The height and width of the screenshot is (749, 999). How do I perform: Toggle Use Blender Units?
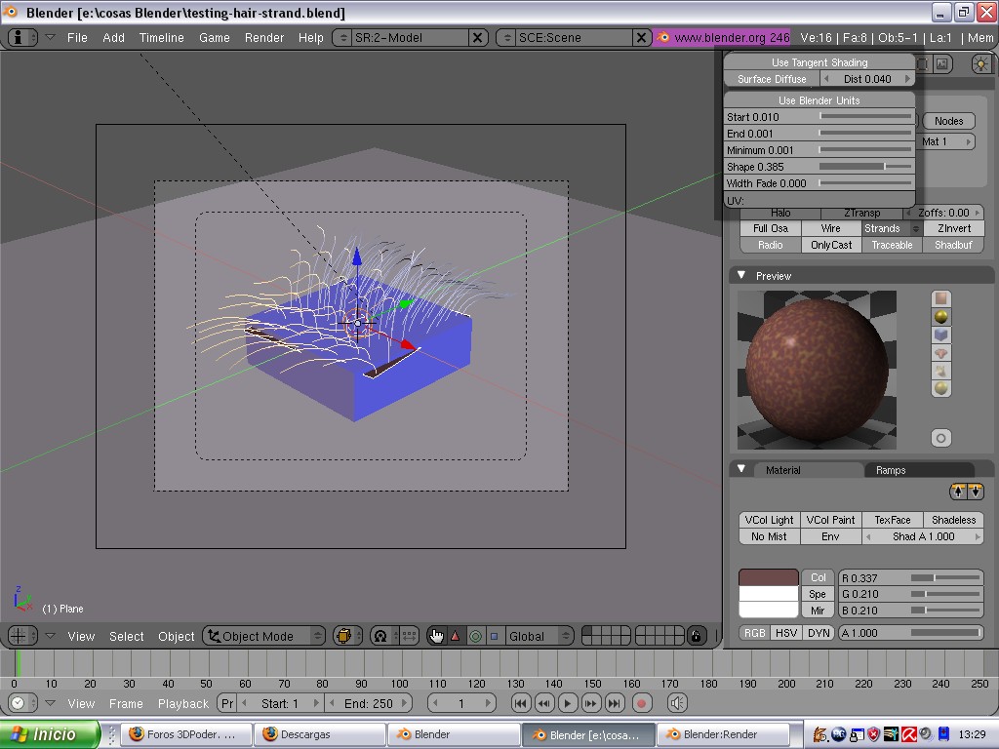[x=819, y=100]
